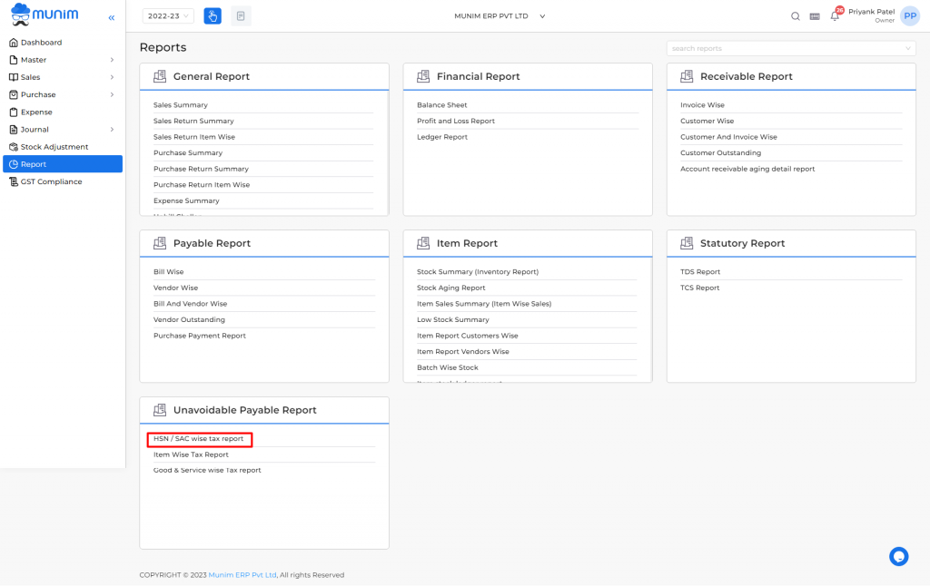Open the keyboard shortcuts icon in header
Image resolution: width=930 pixels, height=586 pixels.
pyautogui.click(x=815, y=16)
